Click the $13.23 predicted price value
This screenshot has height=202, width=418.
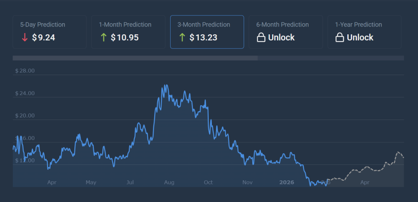203,38
